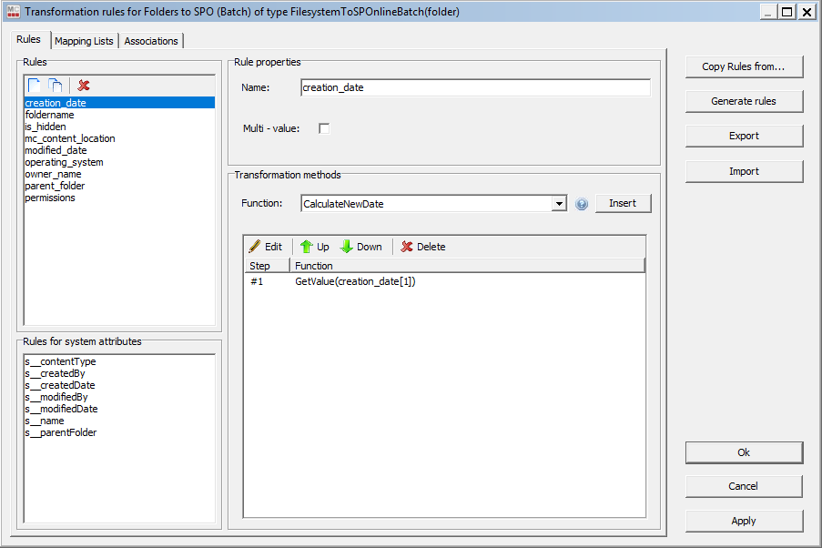Click the Edit pencil icon
Viewport: 822px width, 548px height.
pos(265,247)
